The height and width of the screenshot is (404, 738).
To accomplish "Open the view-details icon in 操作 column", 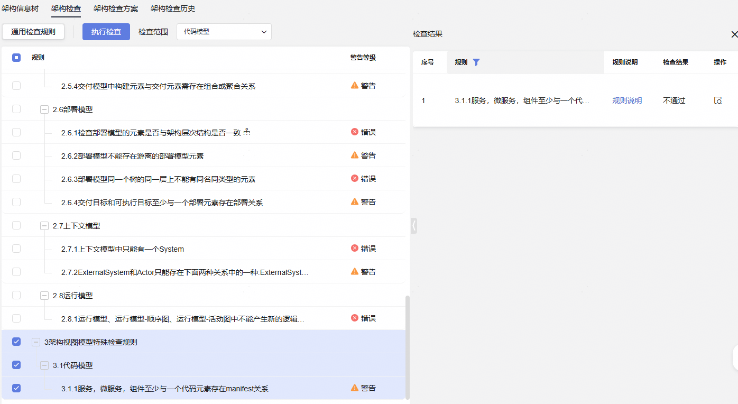I will 717,100.
